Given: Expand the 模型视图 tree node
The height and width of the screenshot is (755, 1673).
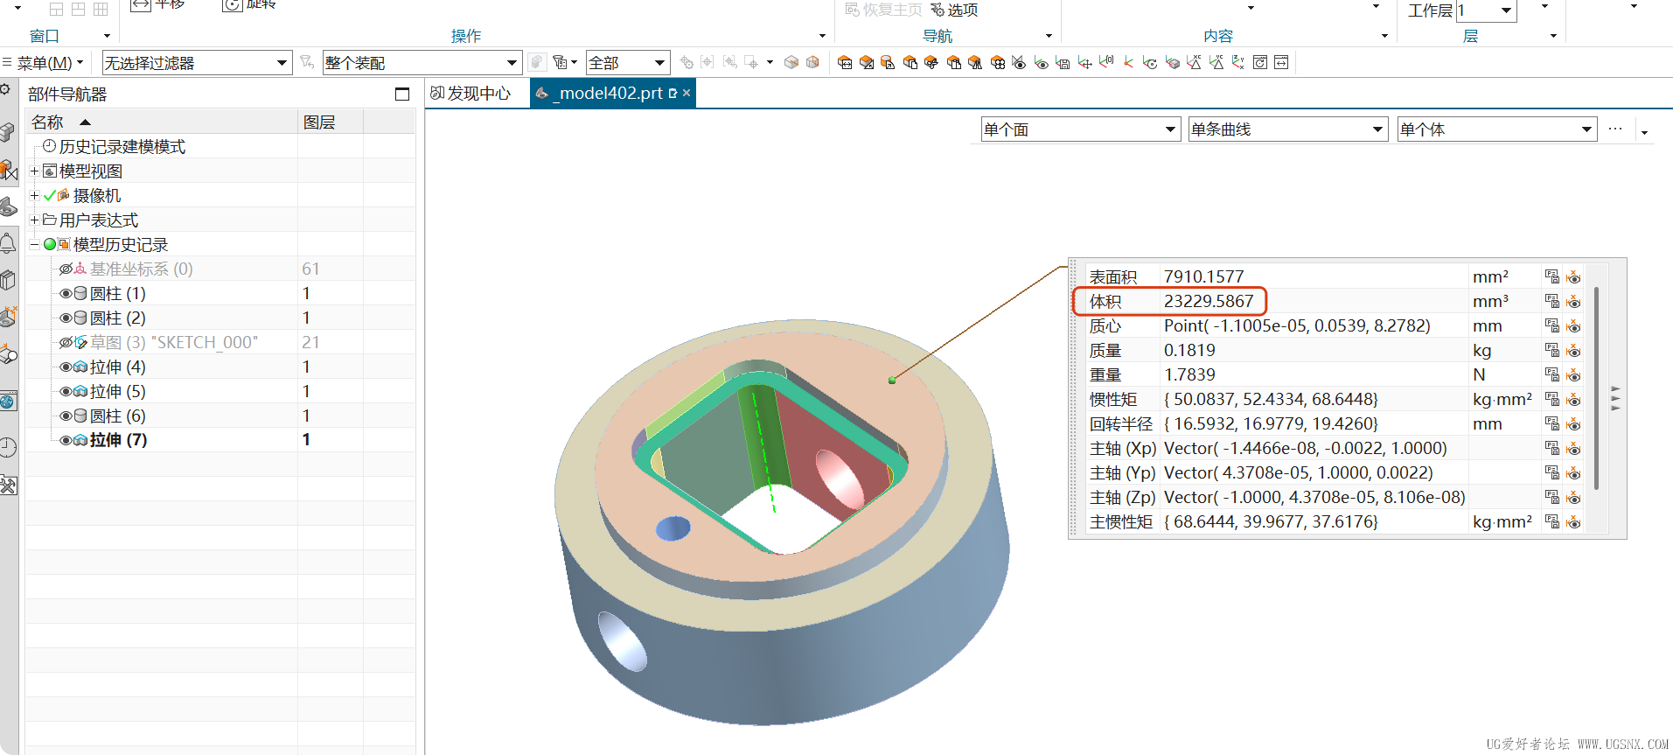Looking at the screenshot, I should [x=34, y=171].
